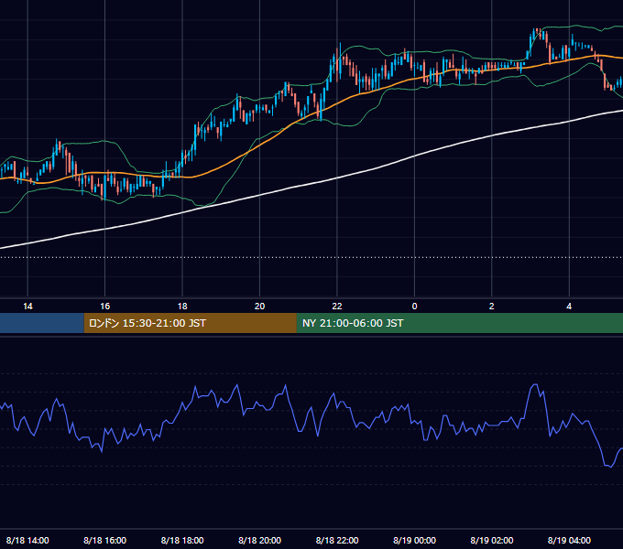Click the 18 hour label on price chart axis
Screen dimensions: 623x549
click(x=182, y=307)
